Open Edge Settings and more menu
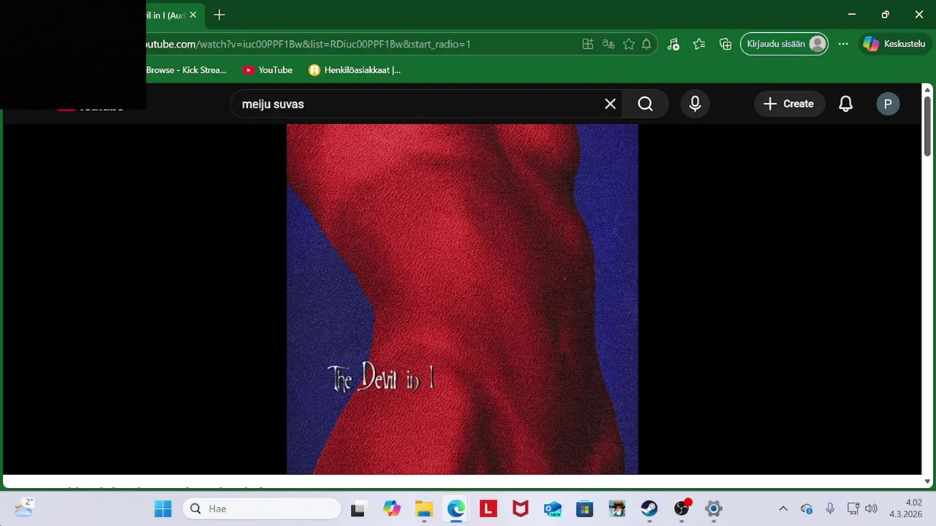 point(843,44)
